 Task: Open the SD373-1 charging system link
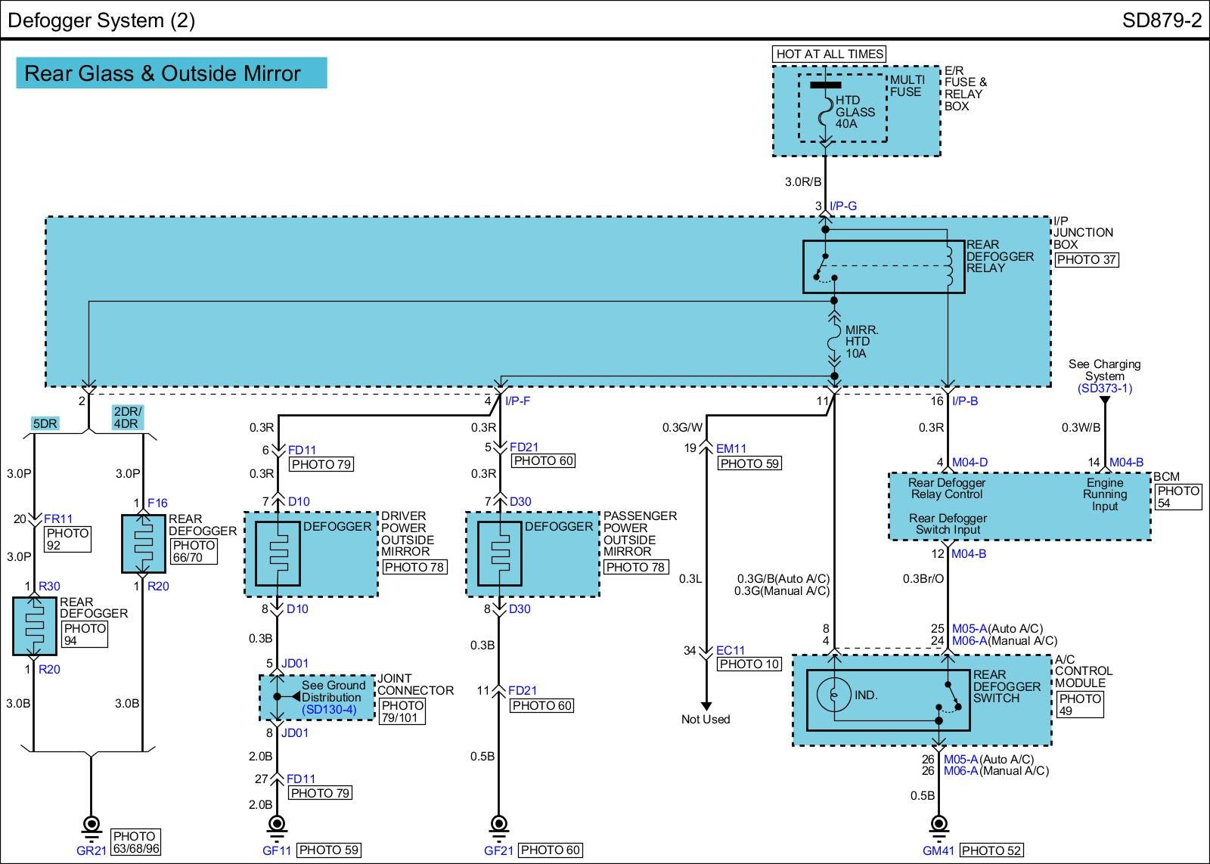click(x=1104, y=388)
